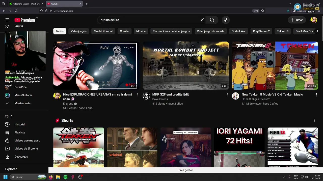The width and height of the screenshot is (323, 181).
Task: Open File Explorer from the taskbar
Action: (x=58, y=177)
